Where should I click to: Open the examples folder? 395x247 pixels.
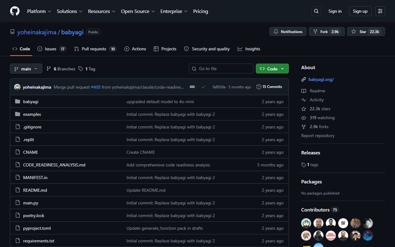pos(32,114)
